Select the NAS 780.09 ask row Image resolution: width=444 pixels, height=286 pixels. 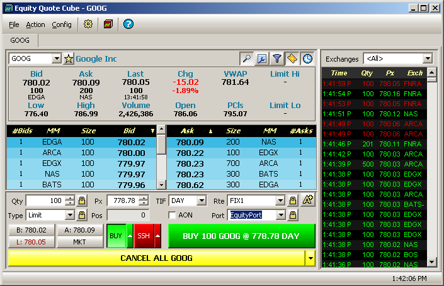[x=242, y=142]
